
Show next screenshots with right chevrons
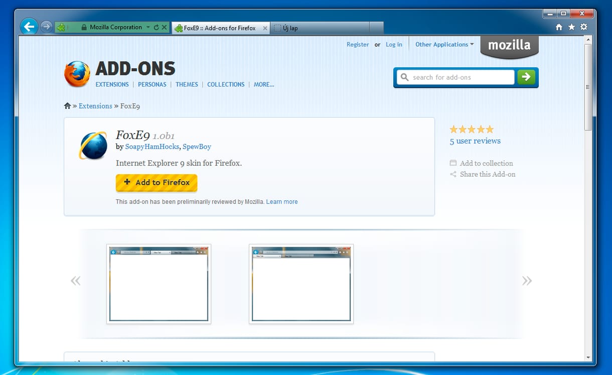coord(527,281)
